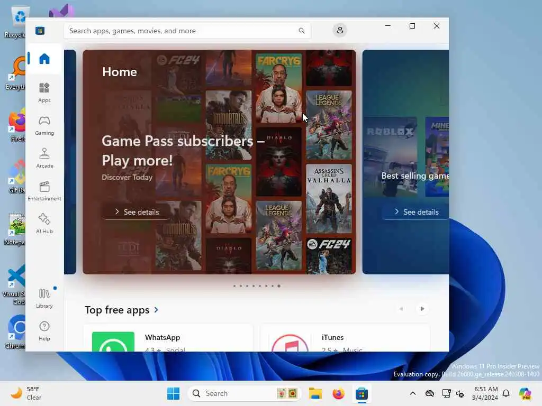Click the taskbar Search box
Image resolution: width=542 pixels, height=406 pixels.
pos(244,393)
